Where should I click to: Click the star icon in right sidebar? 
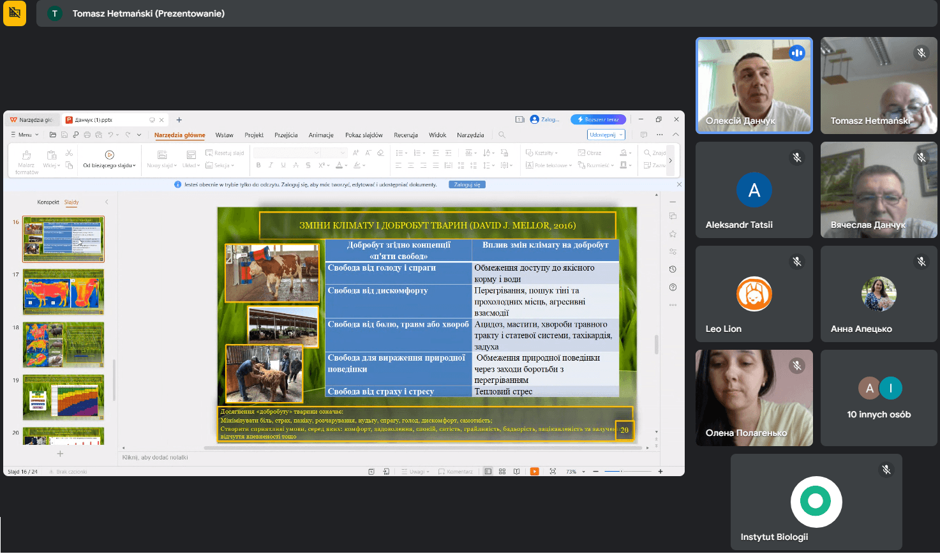pyautogui.click(x=673, y=234)
